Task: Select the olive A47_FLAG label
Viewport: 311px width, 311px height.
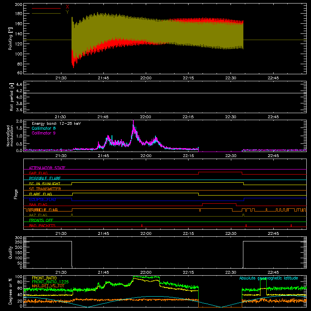Action: coord(38,215)
